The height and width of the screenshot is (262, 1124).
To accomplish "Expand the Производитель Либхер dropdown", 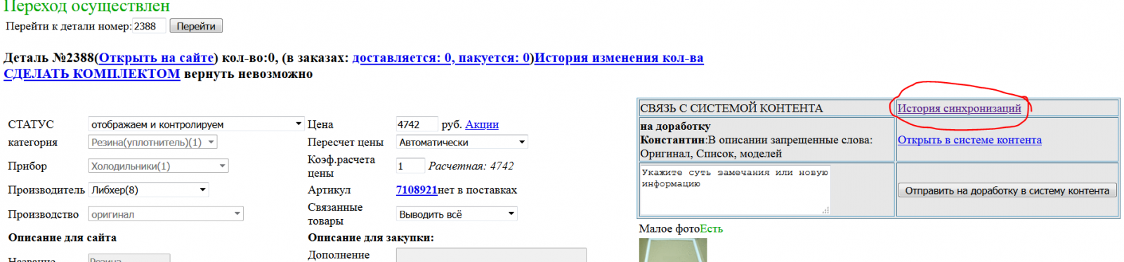I will click(x=148, y=190).
